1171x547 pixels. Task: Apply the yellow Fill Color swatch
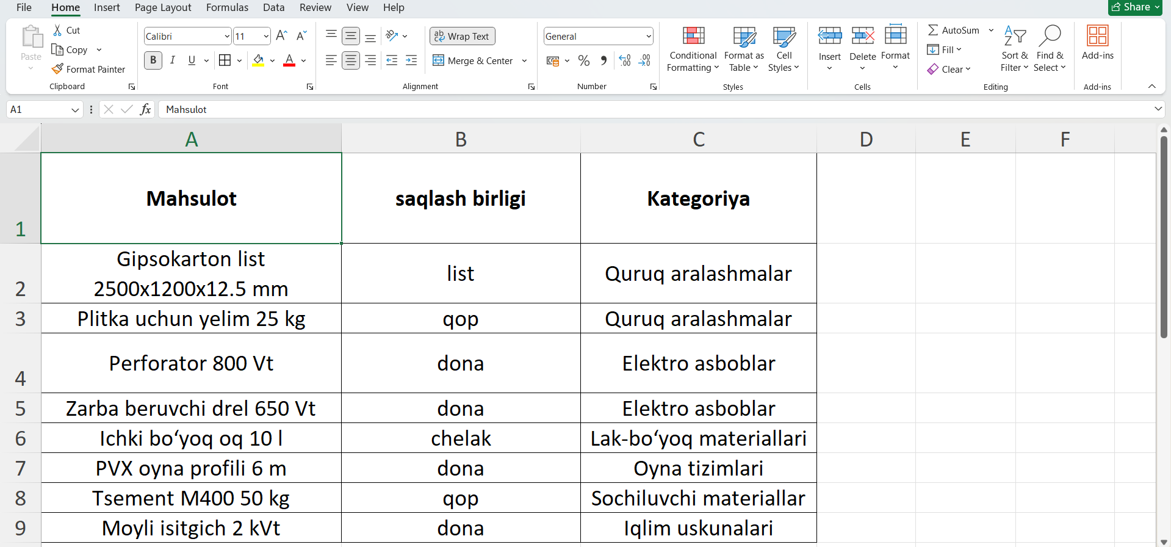259,60
